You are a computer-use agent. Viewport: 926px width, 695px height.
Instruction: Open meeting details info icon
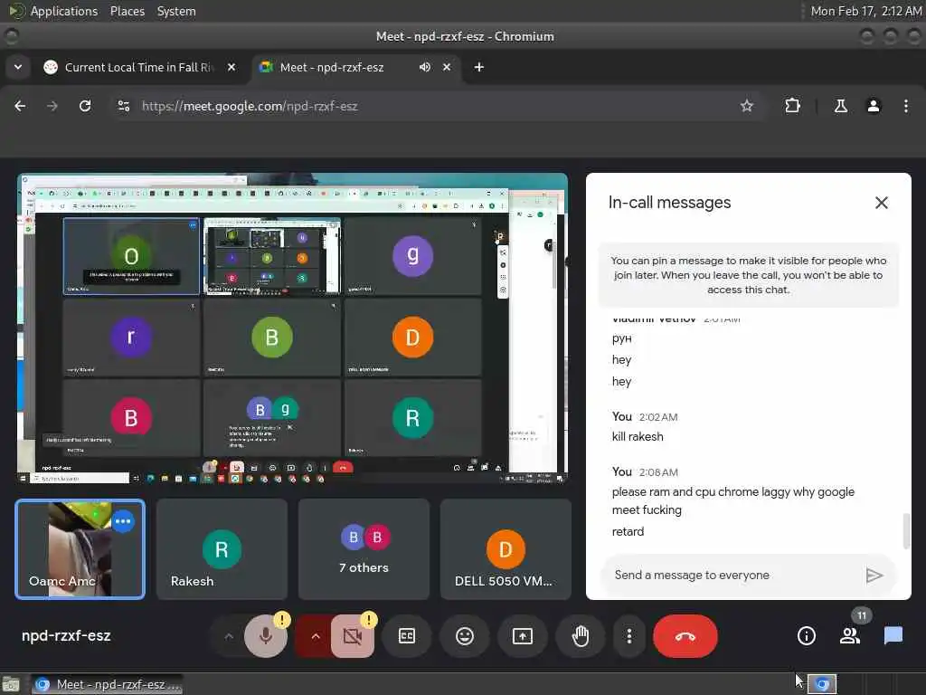[x=806, y=636]
